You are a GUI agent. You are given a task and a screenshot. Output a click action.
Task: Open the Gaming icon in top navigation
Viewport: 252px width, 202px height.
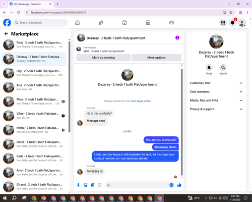point(171,23)
